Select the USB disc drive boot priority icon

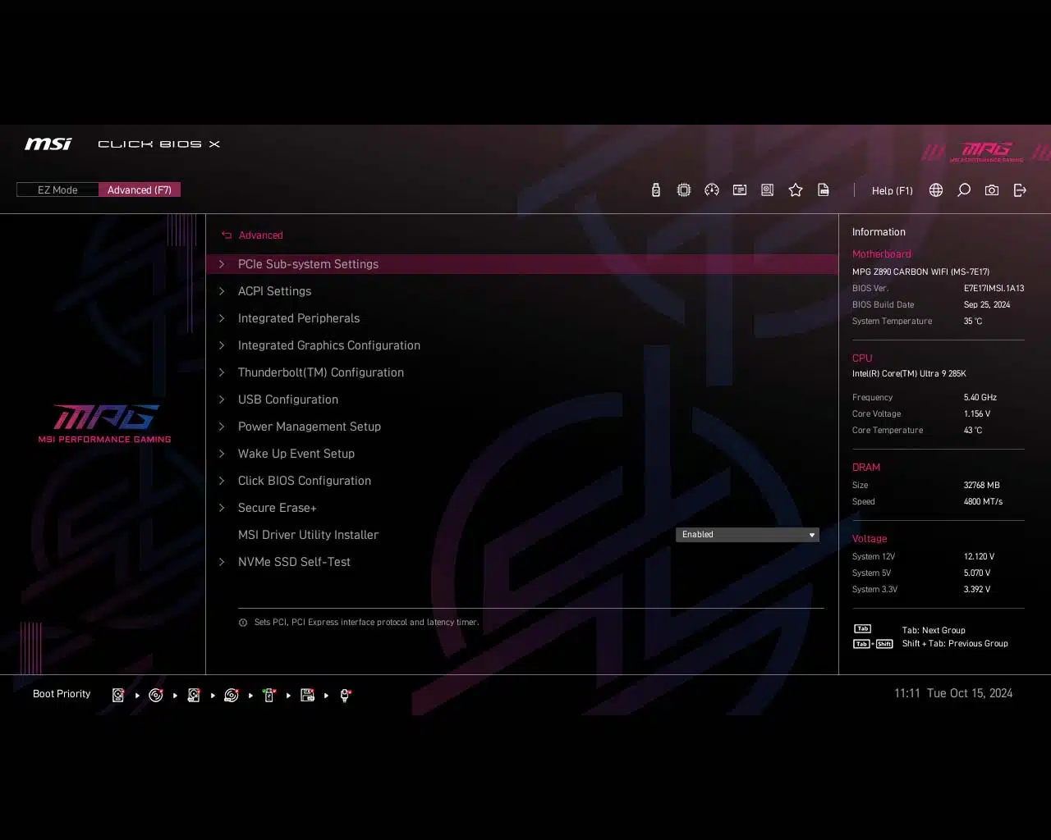pyautogui.click(x=232, y=695)
